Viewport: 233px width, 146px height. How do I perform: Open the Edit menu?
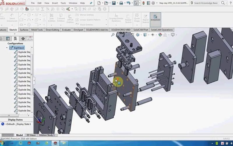[40, 3]
